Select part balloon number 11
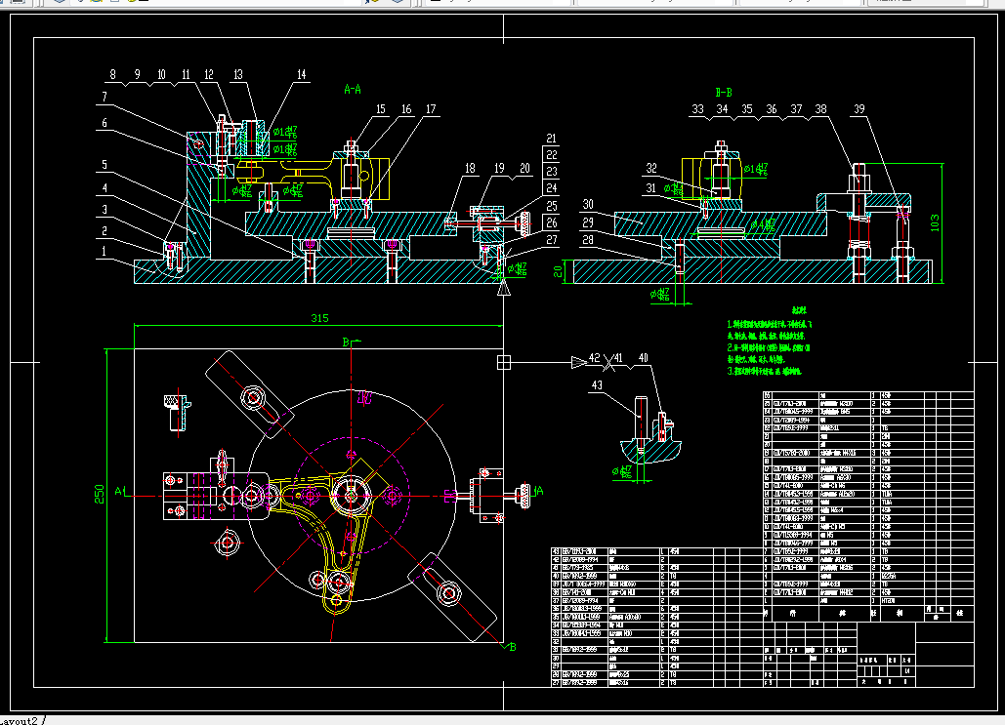 [186, 74]
